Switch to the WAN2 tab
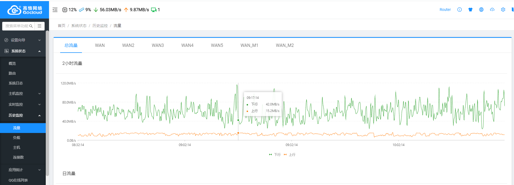Screen dimensions: 514x185 click(128, 45)
